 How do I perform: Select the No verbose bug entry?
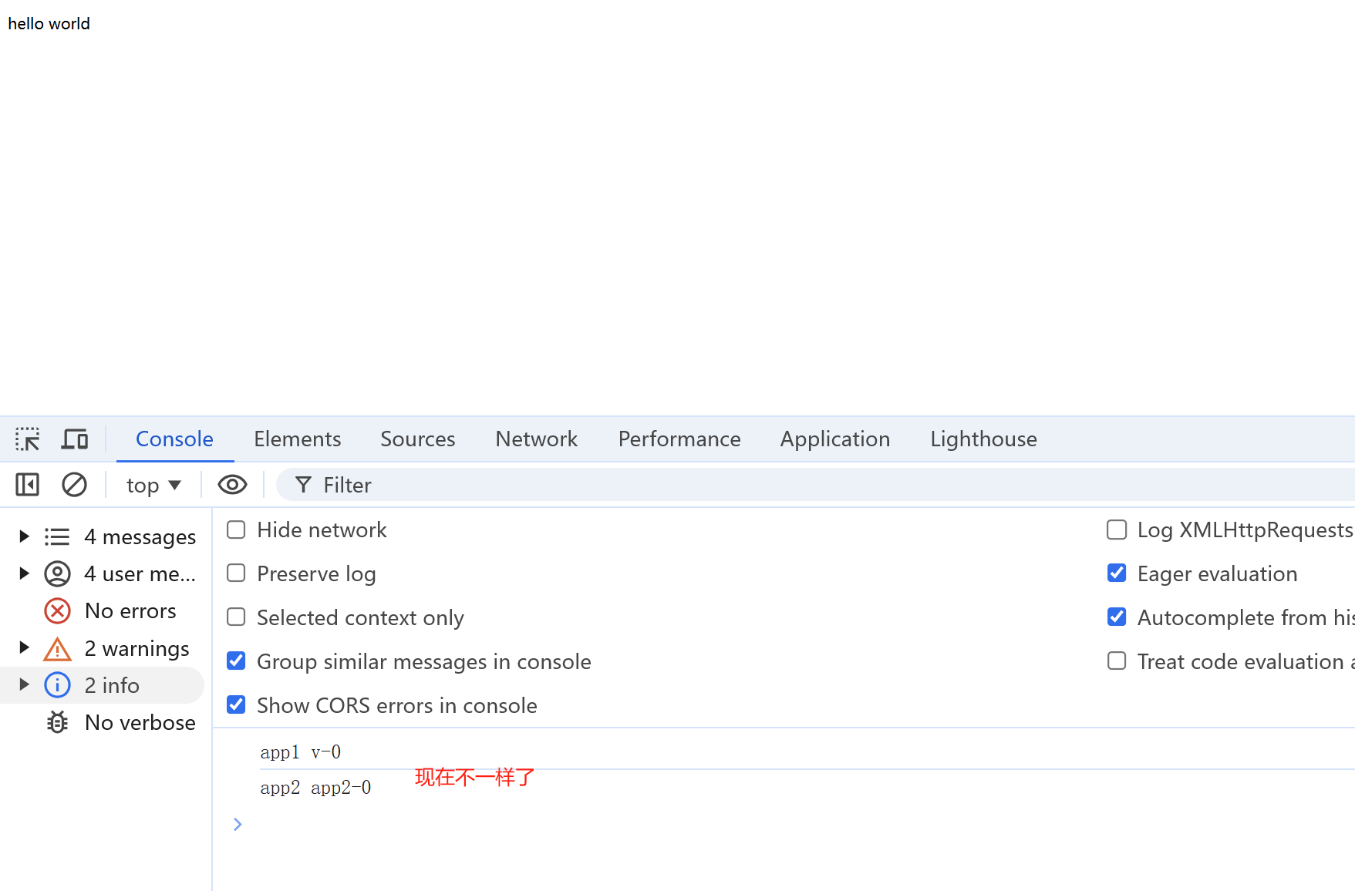tap(140, 723)
